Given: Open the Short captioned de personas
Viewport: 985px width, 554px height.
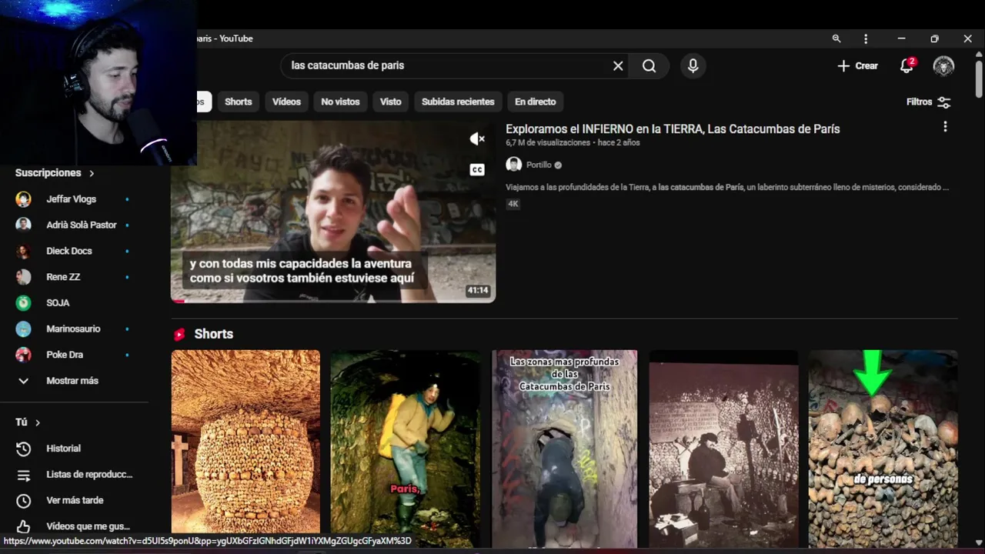Looking at the screenshot, I should (x=883, y=449).
